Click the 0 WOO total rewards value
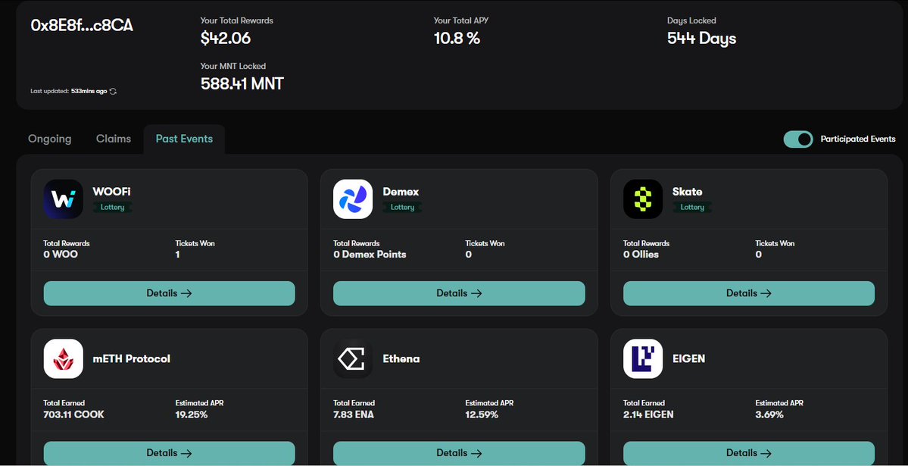 click(61, 255)
